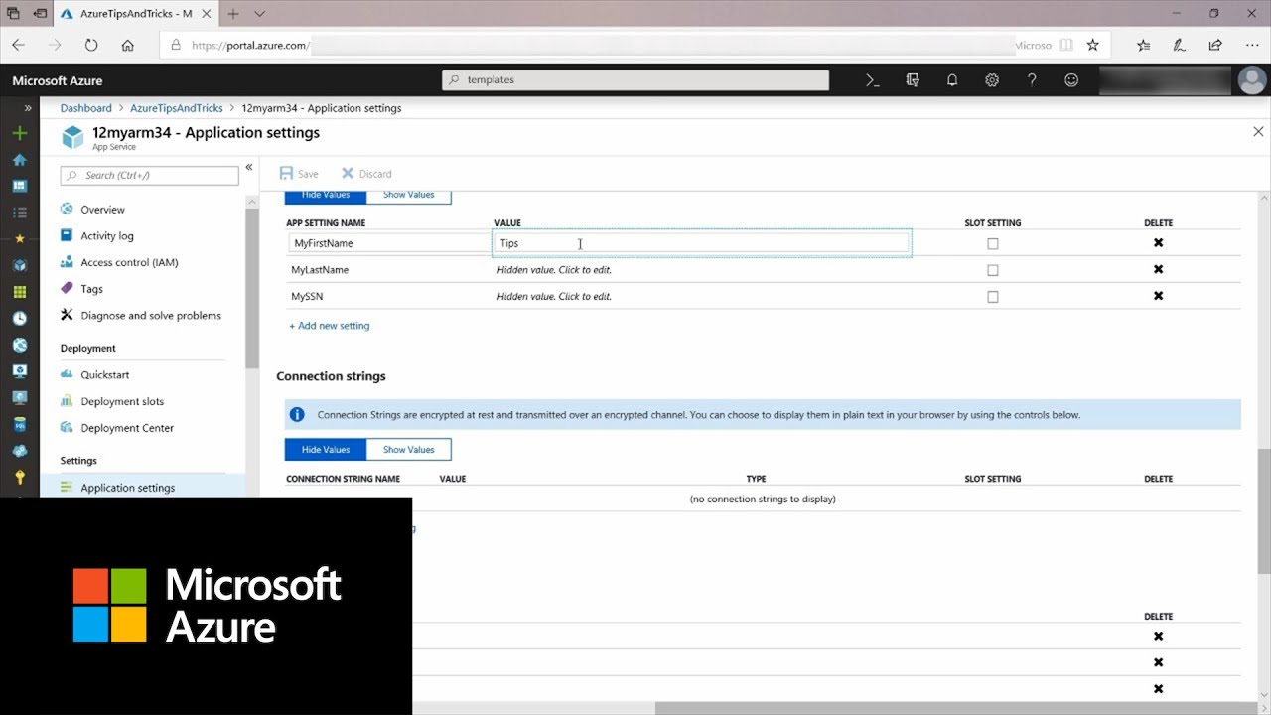Image resolution: width=1271 pixels, height=715 pixels.
Task: Close the Application settings blade
Action: (x=1258, y=132)
